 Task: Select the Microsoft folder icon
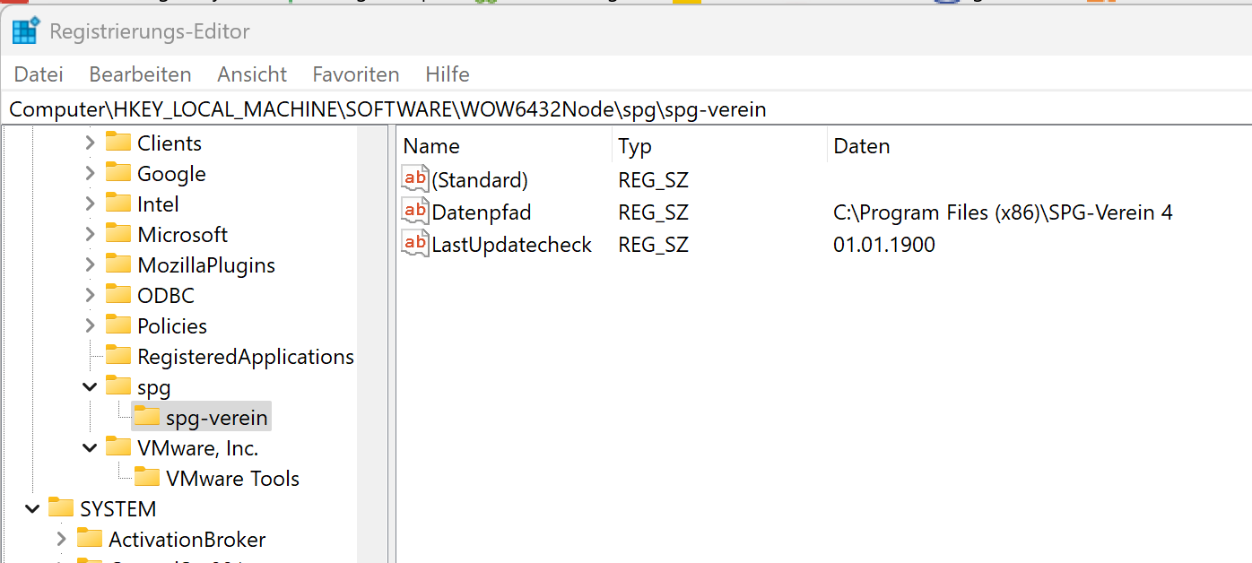[x=118, y=234]
